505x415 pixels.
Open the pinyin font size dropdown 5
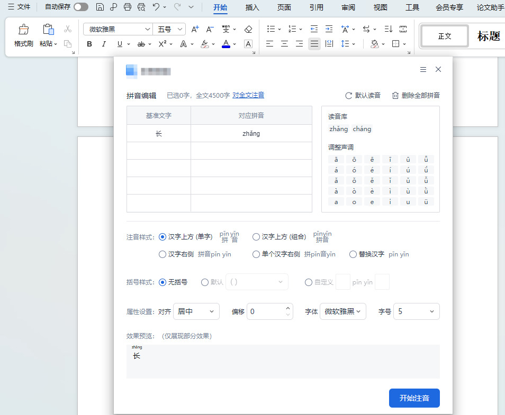[417, 311]
